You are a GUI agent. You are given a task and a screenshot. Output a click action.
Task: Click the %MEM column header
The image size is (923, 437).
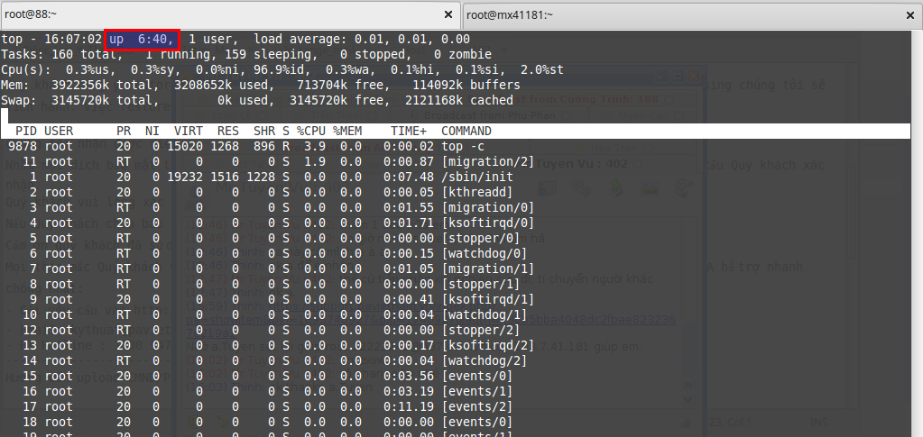[x=347, y=132]
